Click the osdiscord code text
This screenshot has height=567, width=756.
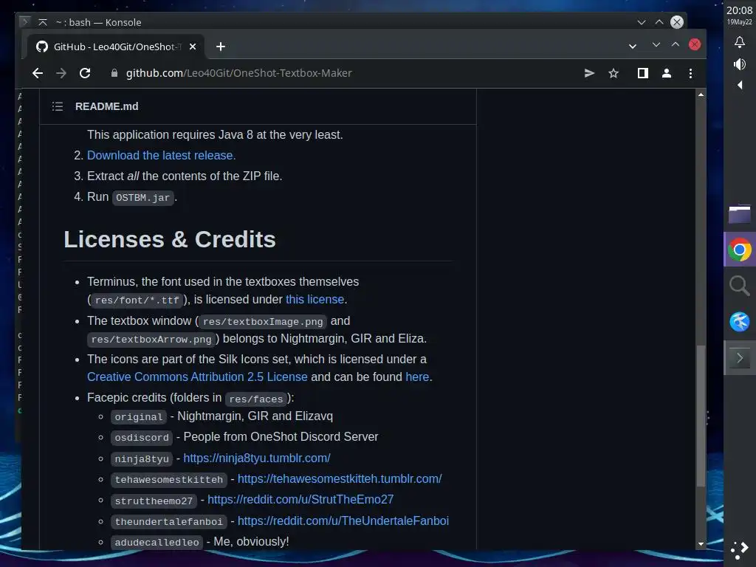[x=142, y=438]
